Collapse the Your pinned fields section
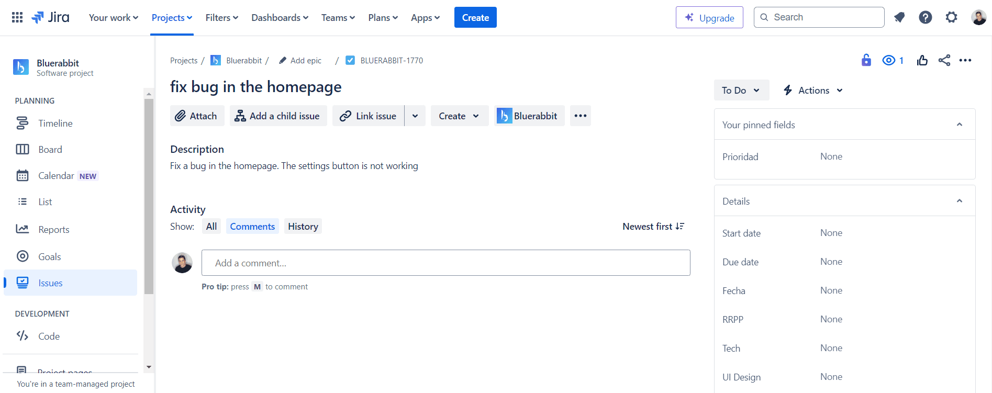Screen dimensions: 992x393 (960, 125)
